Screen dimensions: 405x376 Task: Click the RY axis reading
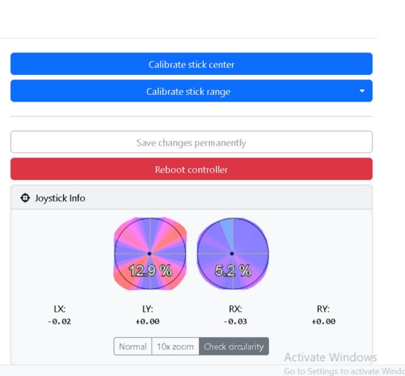(x=323, y=322)
